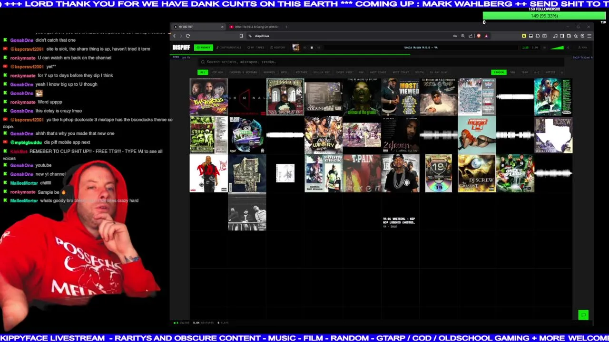Click 'Uncle Murda M.O.B - VA' now playing title
The width and height of the screenshot is (609, 342).
click(x=421, y=47)
